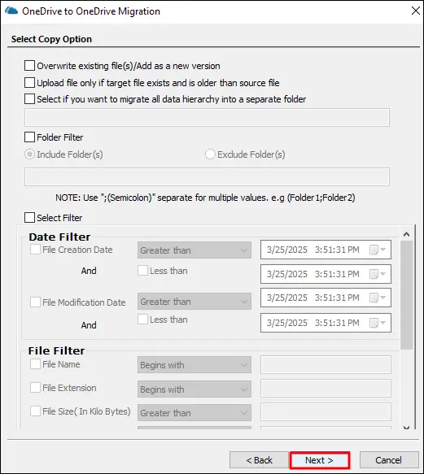
Task: Enable the Folder Filter checkbox
Action: pos(29,137)
